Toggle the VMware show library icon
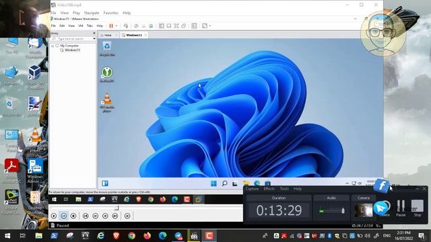This screenshot has width=431, height=242. tap(162, 26)
